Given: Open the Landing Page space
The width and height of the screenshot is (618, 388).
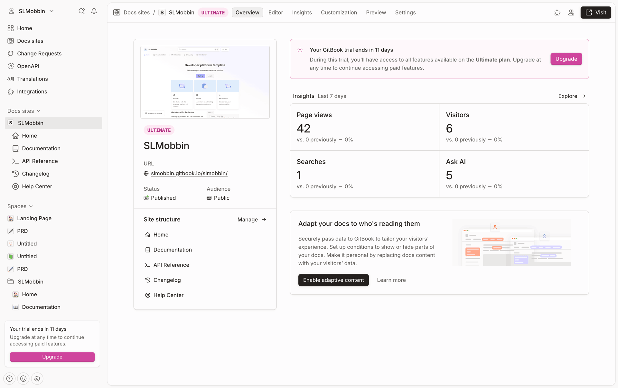Looking at the screenshot, I should point(53,218).
